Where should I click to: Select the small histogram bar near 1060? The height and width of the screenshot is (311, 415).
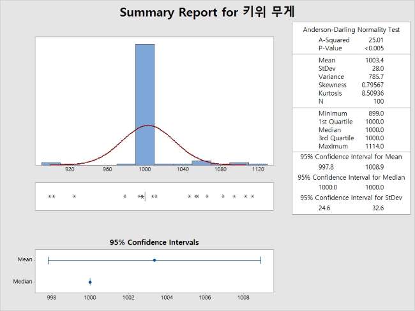[x=201, y=163]
